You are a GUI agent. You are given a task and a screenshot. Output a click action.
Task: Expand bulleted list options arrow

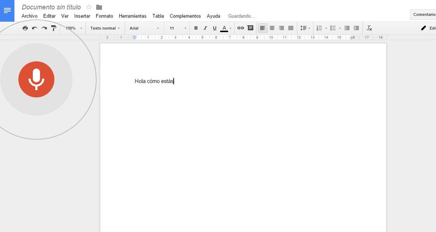pyautogui.click(x=340, y=29)
